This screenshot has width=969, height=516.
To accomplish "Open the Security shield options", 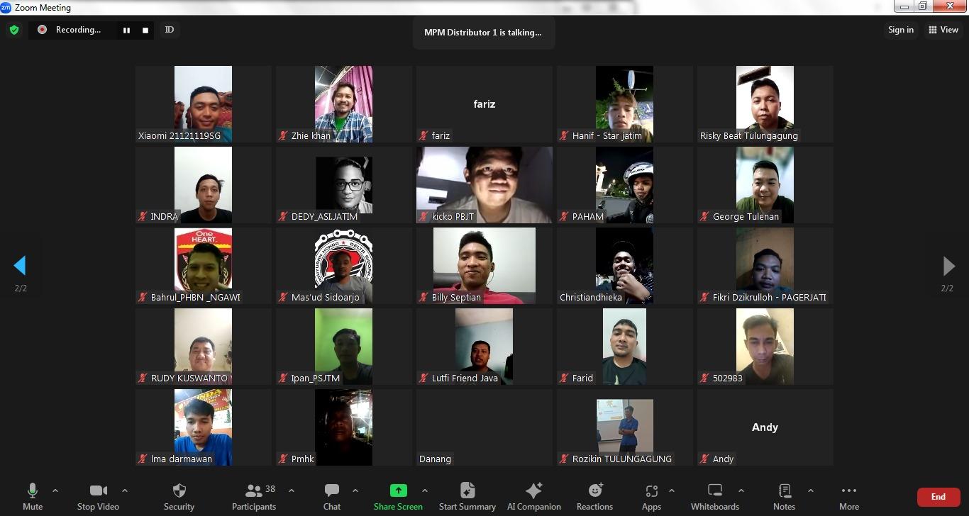I will tap(179, 496).
